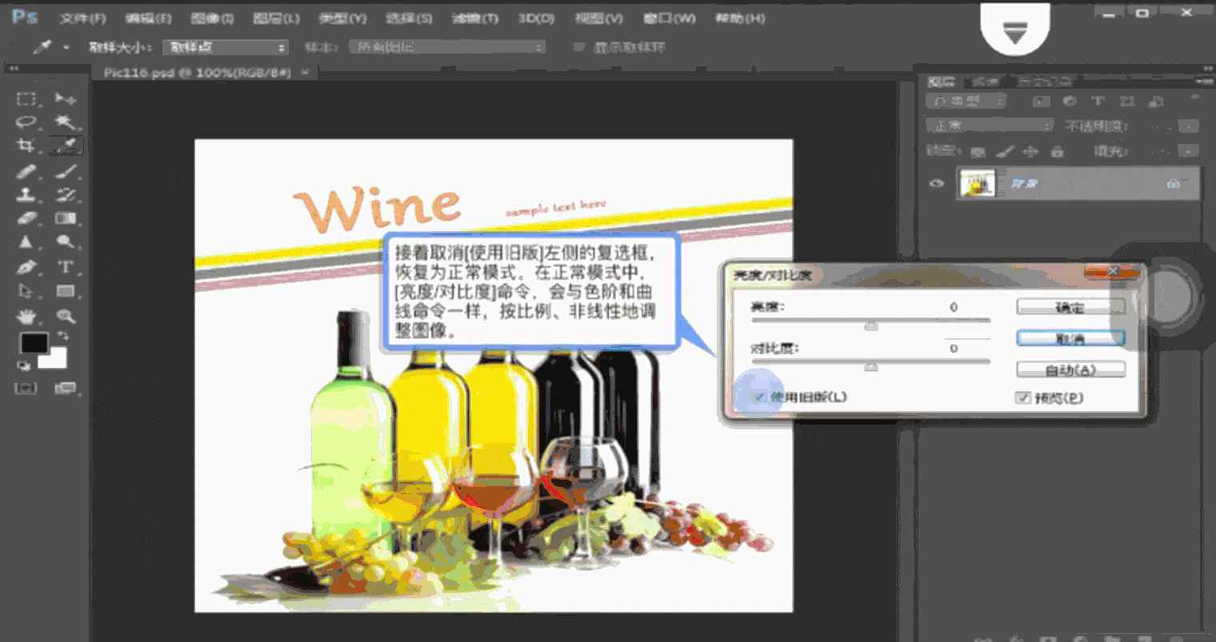Select the Pen tool
The width and height of the screenshot is (1216, 642).
(x=26, y=267)
